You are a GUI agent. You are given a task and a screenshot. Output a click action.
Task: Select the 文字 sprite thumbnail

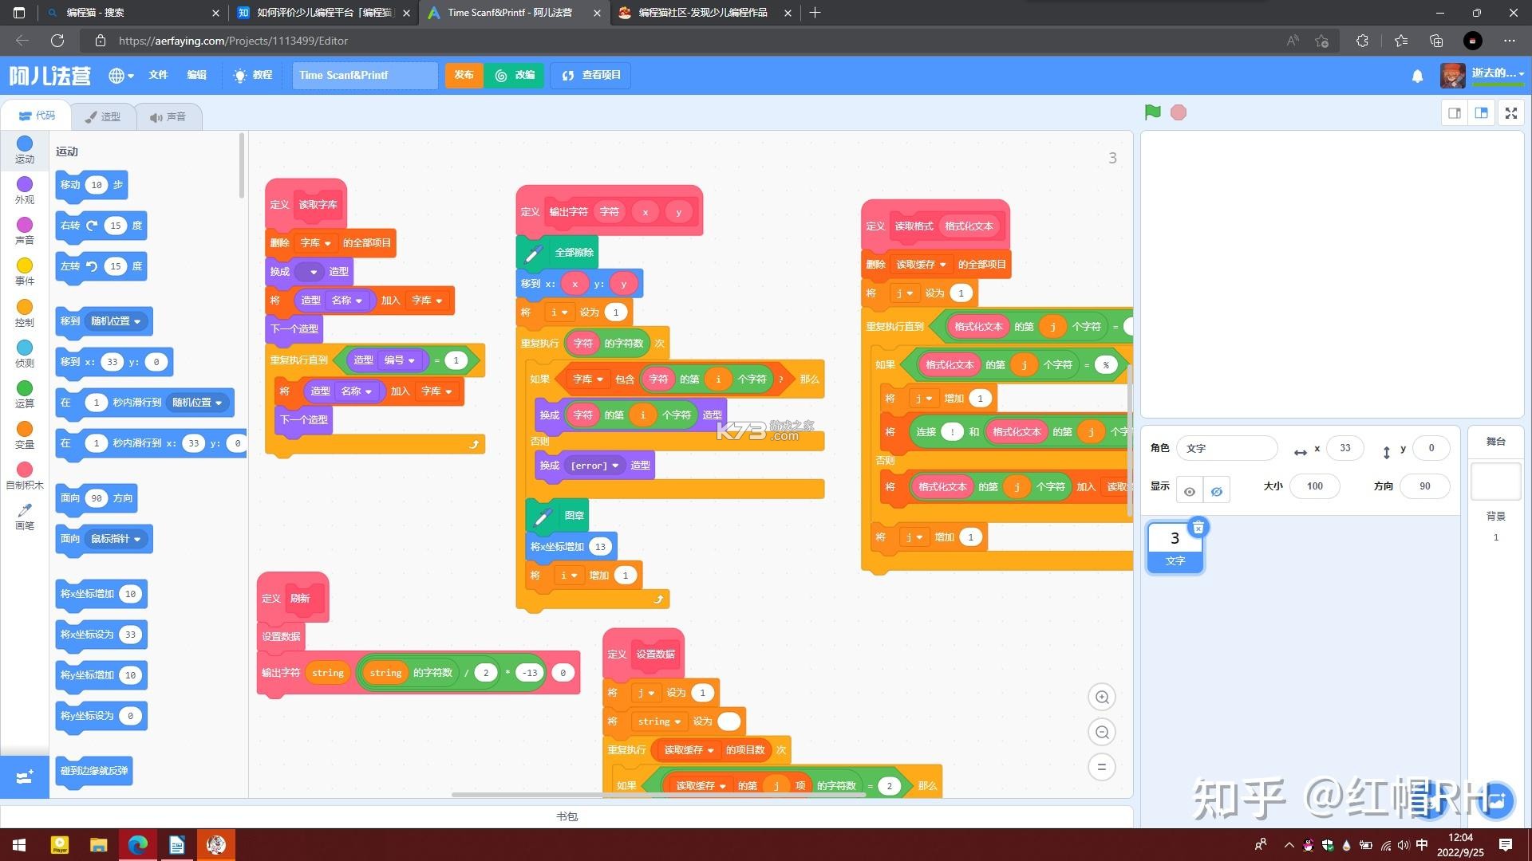point(1175,546)
